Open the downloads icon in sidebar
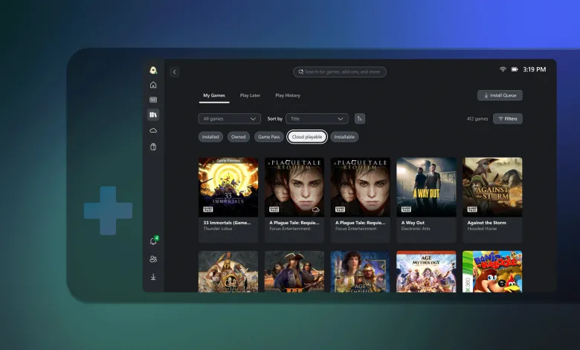 point(153,277)
